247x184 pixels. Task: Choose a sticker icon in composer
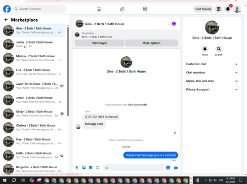[x=91, y=168]
